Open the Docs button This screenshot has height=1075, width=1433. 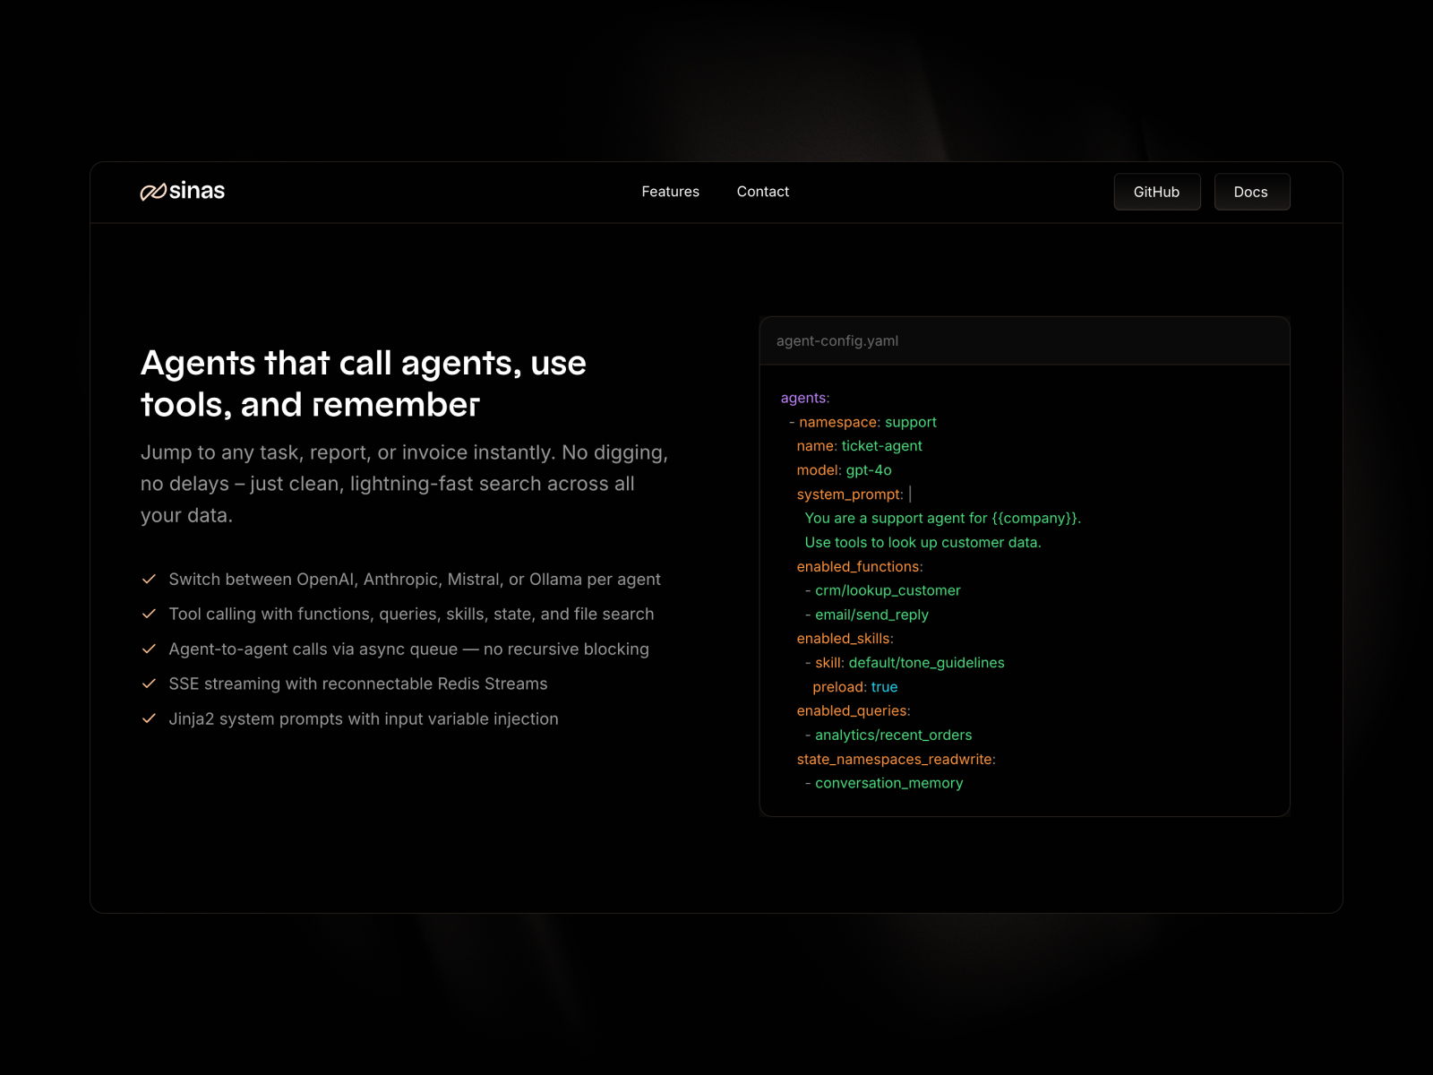tap(1252, 192)
